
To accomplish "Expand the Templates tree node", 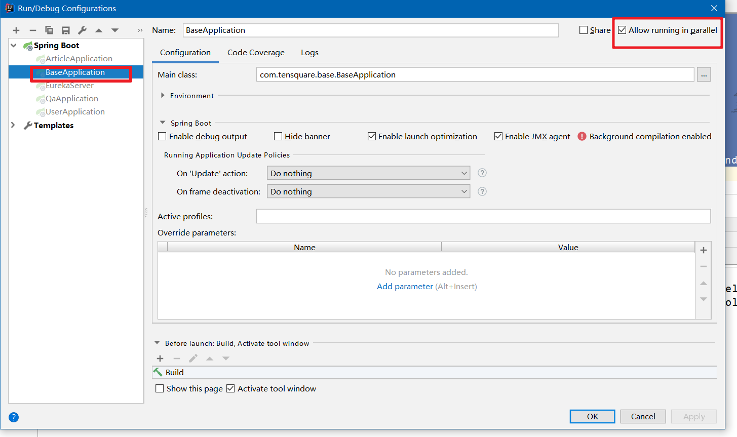I will (14, 125).
